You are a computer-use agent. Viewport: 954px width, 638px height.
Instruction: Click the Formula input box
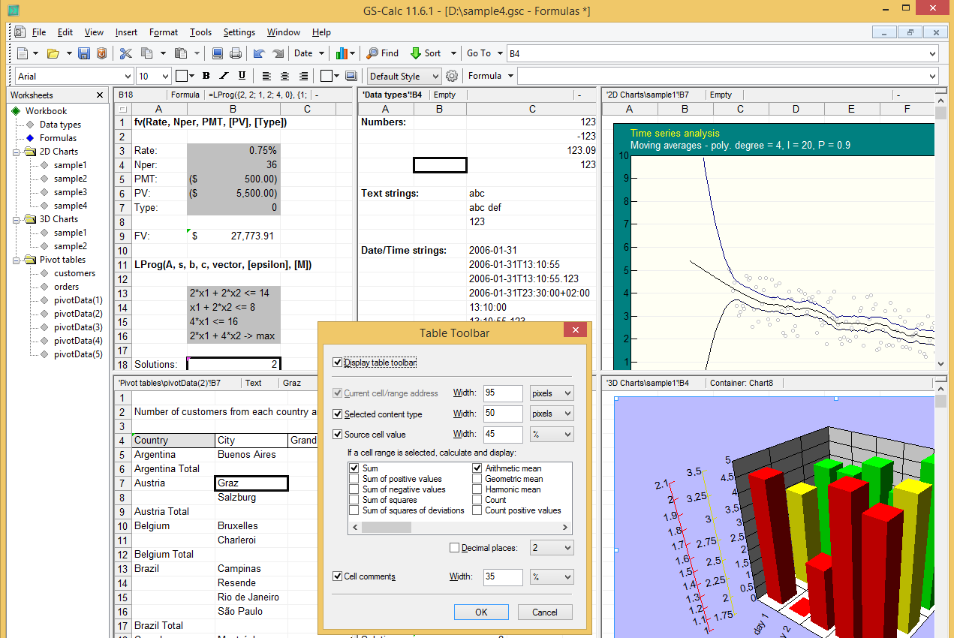coord(727,76)
